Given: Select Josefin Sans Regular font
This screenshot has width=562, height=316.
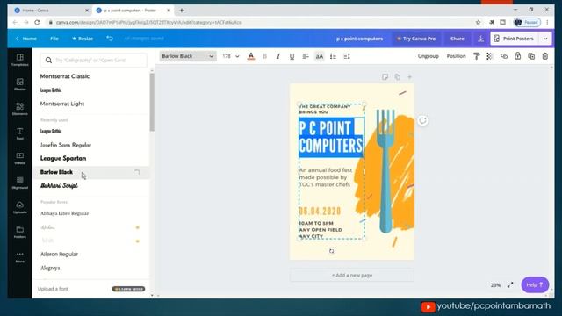Looking at the screenshot, I should [x=66, y=145].
